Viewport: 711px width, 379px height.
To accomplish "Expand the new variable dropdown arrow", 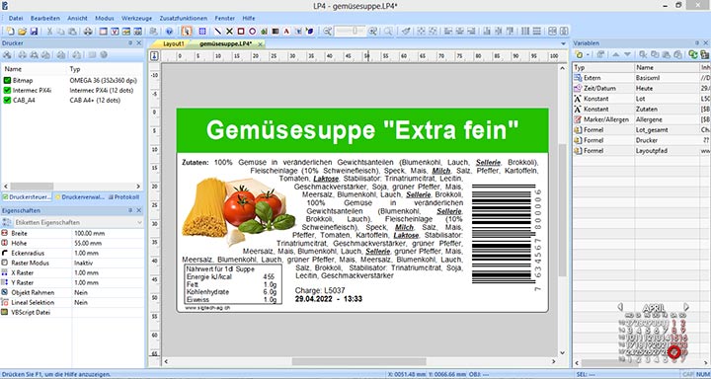I will (588, 54).
